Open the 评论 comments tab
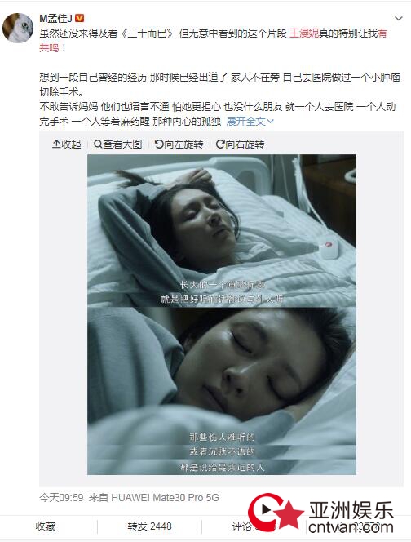411x542 pixels. (x=242, y=526)
